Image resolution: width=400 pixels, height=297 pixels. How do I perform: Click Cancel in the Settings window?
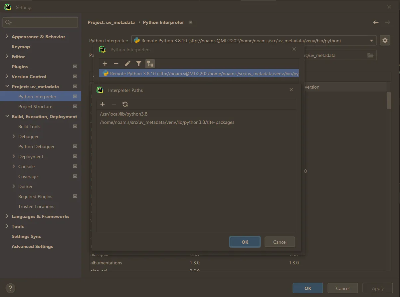coord(343,288)
